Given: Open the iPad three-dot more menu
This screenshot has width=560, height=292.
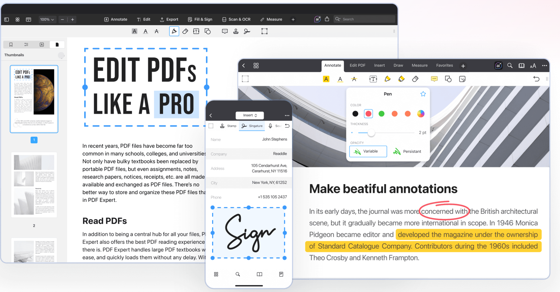Looking at the screenshot, I should pyautogui.click(x=545, y=66).
